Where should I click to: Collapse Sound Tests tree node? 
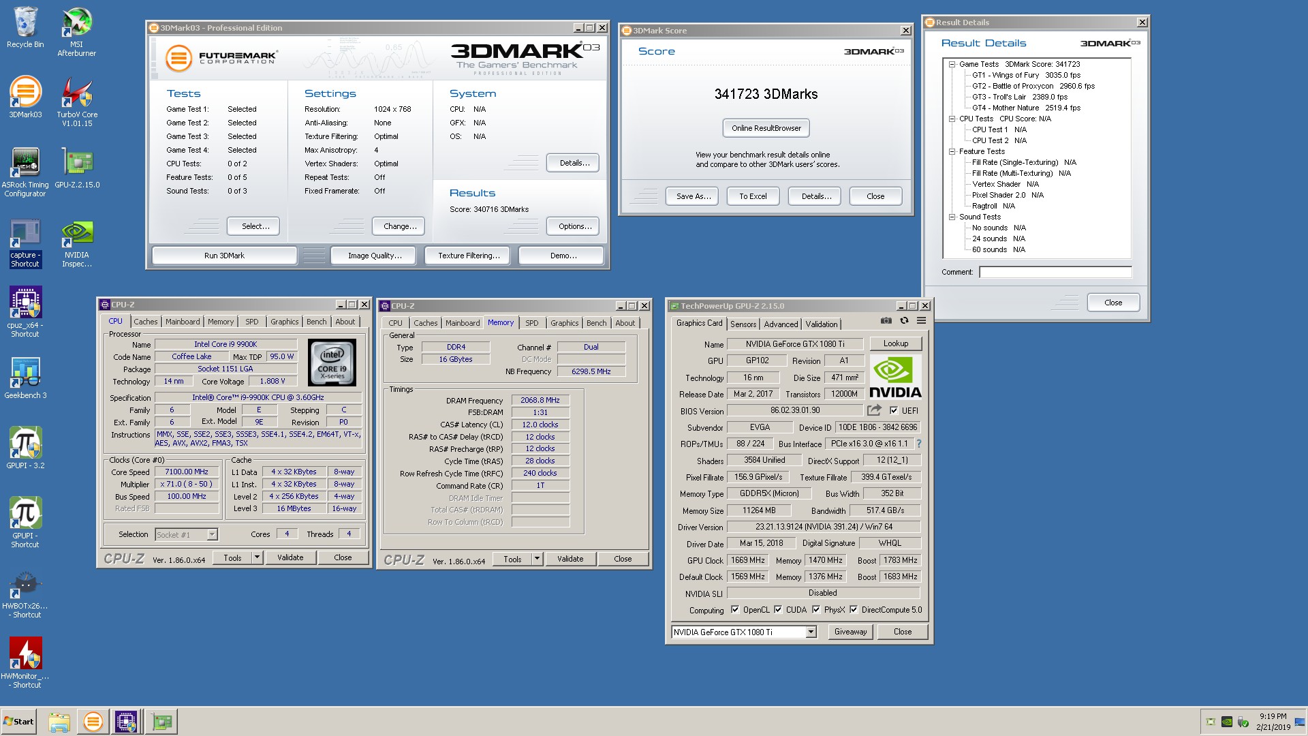click(x=952, y=217)
